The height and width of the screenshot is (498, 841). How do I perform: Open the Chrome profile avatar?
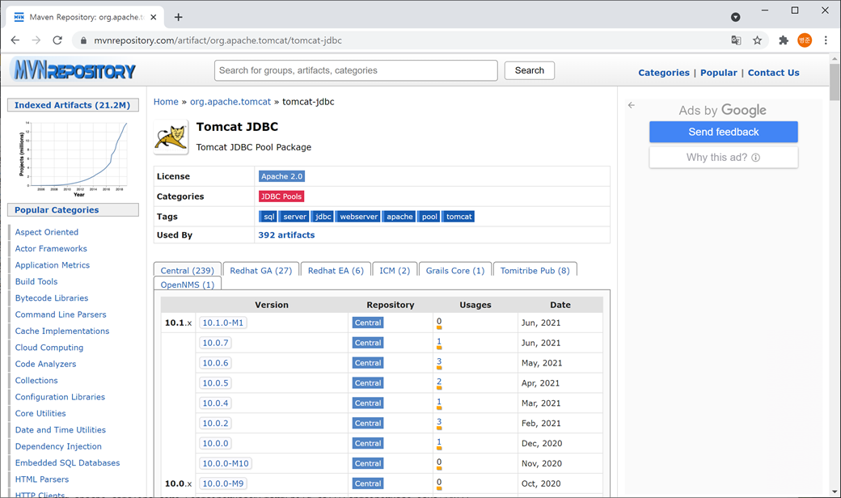point(805,40)
